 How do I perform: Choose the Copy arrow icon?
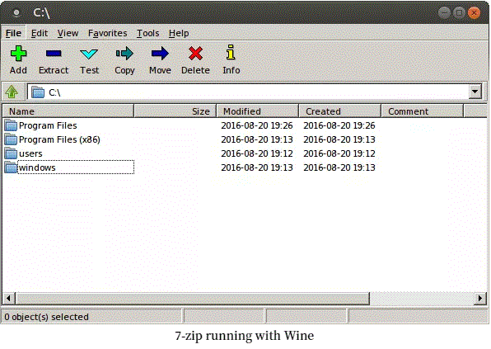pyautogui.click(x=124, y=54)
